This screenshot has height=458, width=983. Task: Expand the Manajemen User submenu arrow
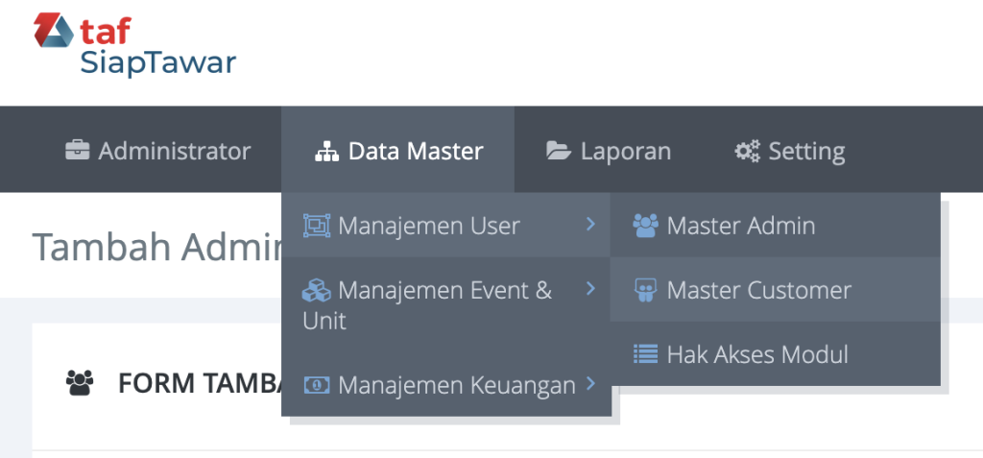[590, 225]
